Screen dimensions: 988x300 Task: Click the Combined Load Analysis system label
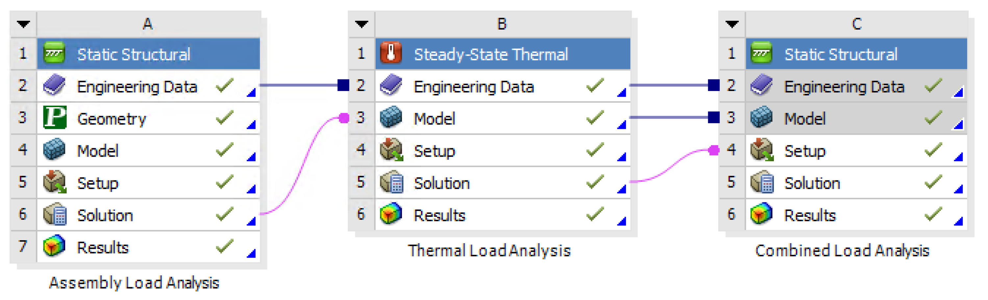[x=842, y=251]
